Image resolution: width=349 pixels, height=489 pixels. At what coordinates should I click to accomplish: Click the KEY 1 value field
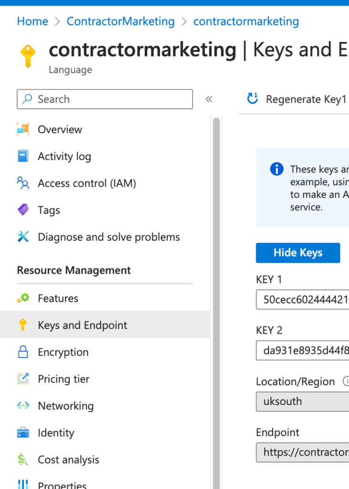coord(303,299)
